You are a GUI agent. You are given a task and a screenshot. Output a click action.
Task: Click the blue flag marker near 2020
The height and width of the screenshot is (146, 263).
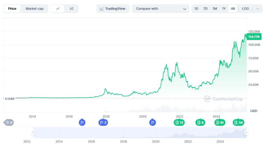click(153, 122)
